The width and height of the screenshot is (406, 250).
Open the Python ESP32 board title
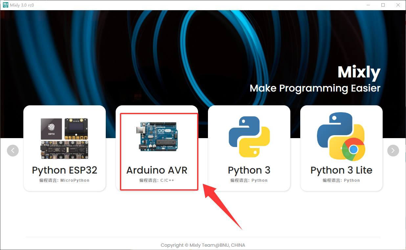64,170
